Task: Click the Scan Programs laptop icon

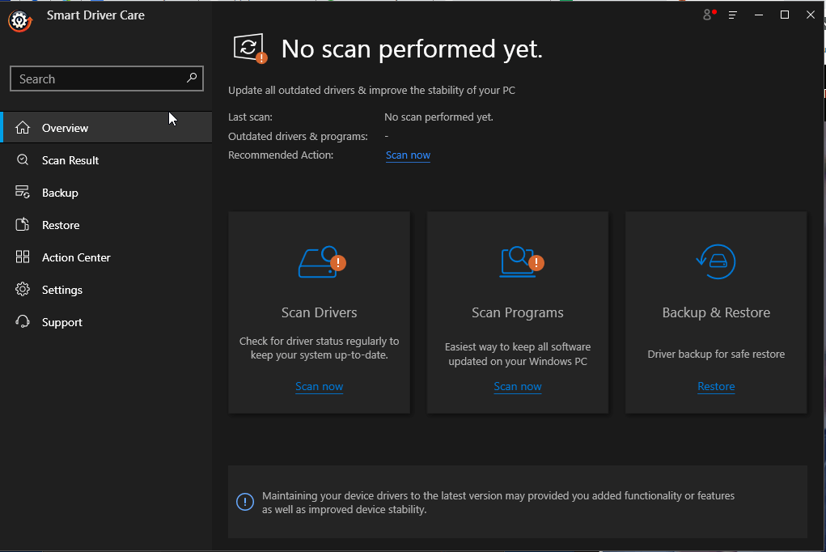Action: coord(517,261)
